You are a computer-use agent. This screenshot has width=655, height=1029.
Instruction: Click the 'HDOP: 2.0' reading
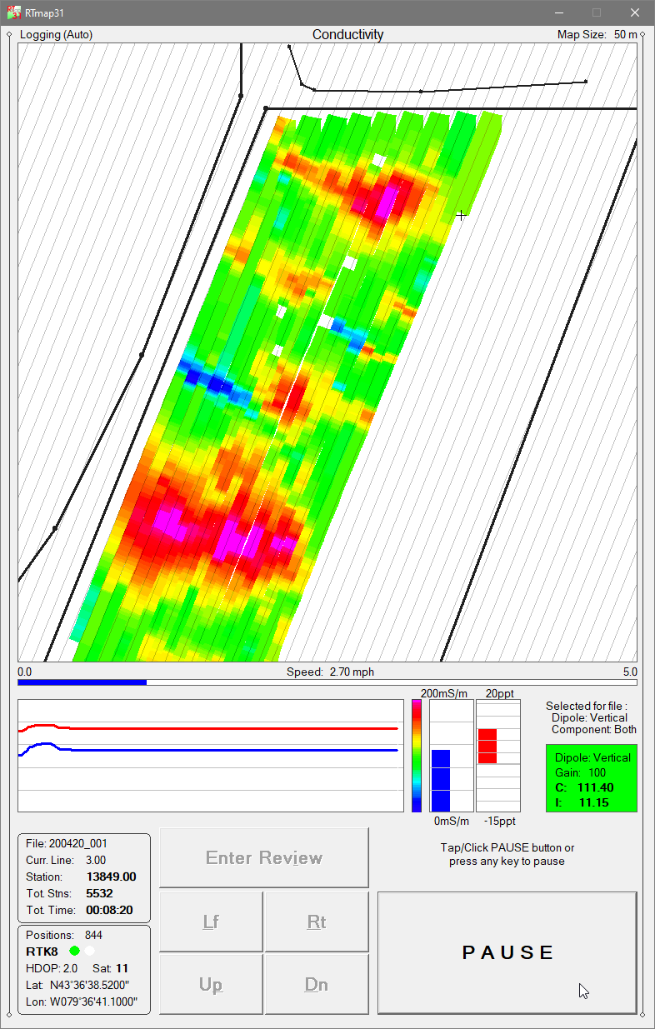pyautogui.click(x=52, y=968)
